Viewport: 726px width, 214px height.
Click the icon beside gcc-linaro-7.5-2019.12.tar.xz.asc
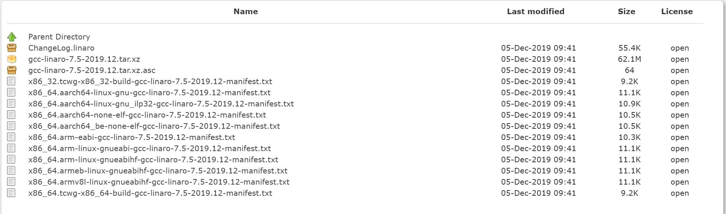pos(12,70)
